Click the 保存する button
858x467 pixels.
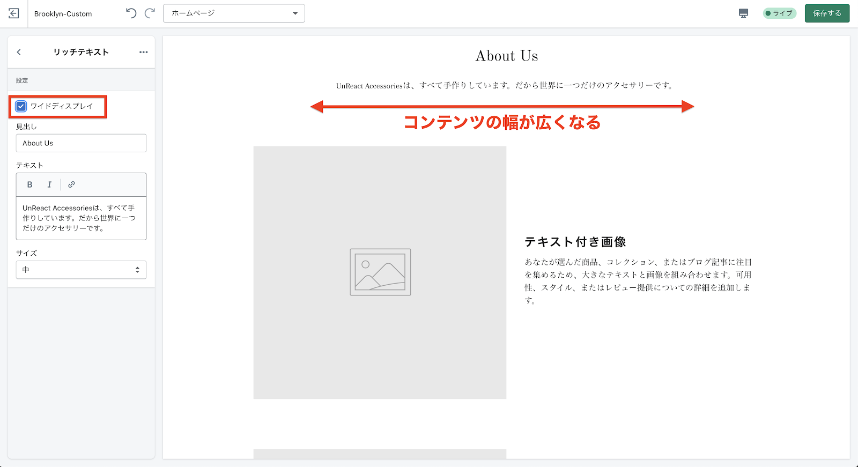[x=827, y=13]
